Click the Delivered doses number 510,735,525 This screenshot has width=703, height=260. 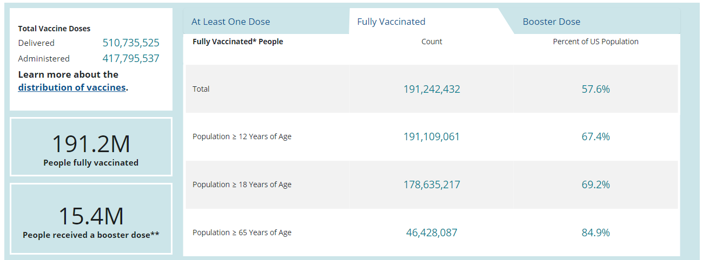click(131, 43)
